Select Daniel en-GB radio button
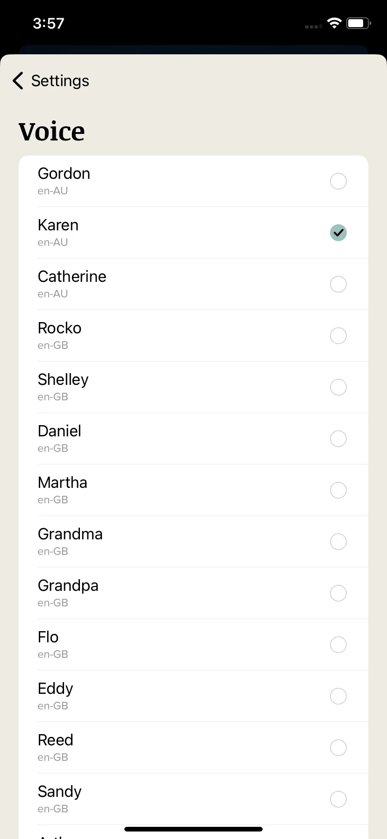 click(x=338, y=439)
